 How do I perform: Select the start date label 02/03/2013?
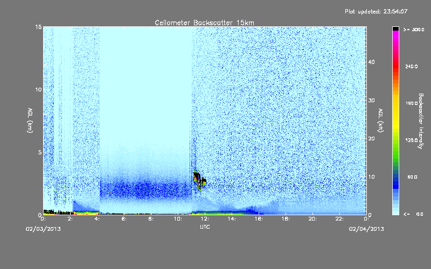[43, 229]
